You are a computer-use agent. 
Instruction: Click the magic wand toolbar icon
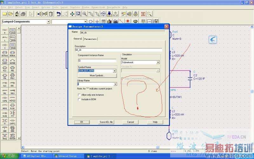pyautogui.click(x=149, y=14)
